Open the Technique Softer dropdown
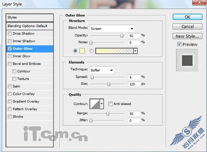 pos(102,70)
